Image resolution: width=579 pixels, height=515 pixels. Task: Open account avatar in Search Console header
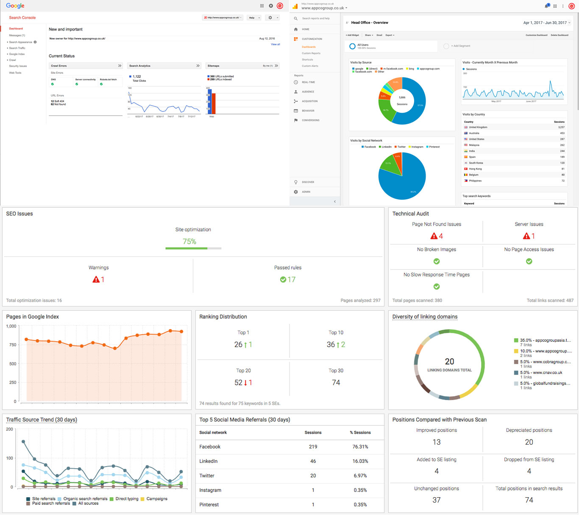[x=280, y=6]
